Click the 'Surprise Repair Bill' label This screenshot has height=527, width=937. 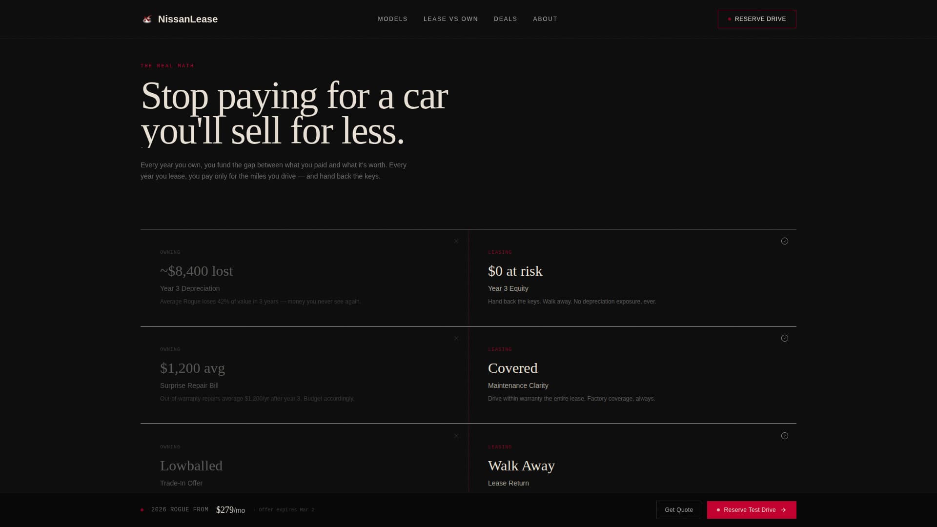pos(189,385)
